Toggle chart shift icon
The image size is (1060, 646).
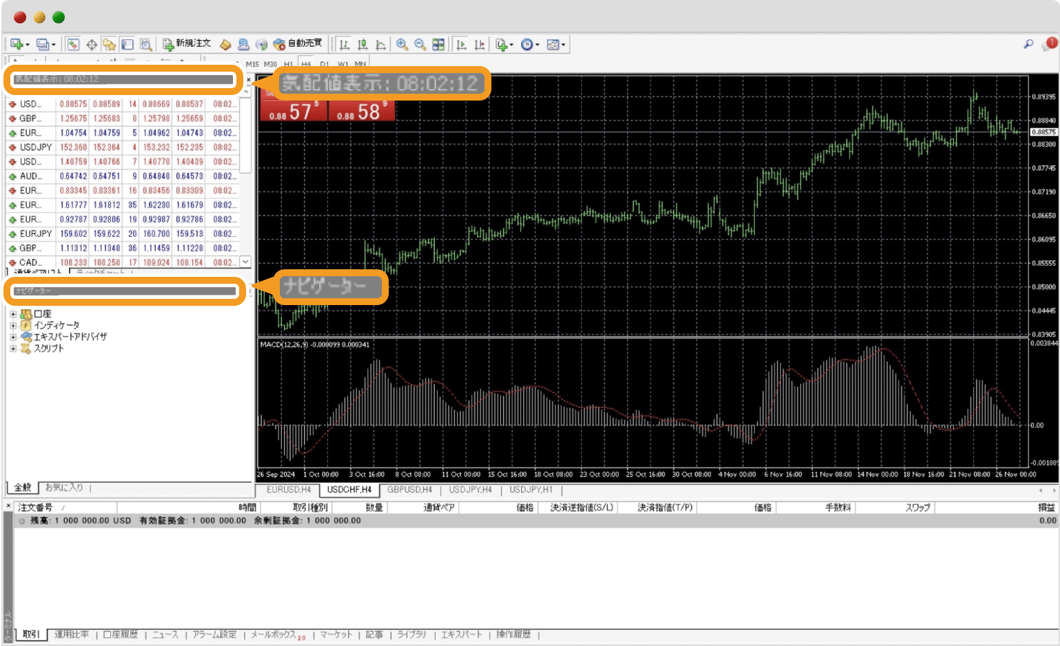point(479,45)
